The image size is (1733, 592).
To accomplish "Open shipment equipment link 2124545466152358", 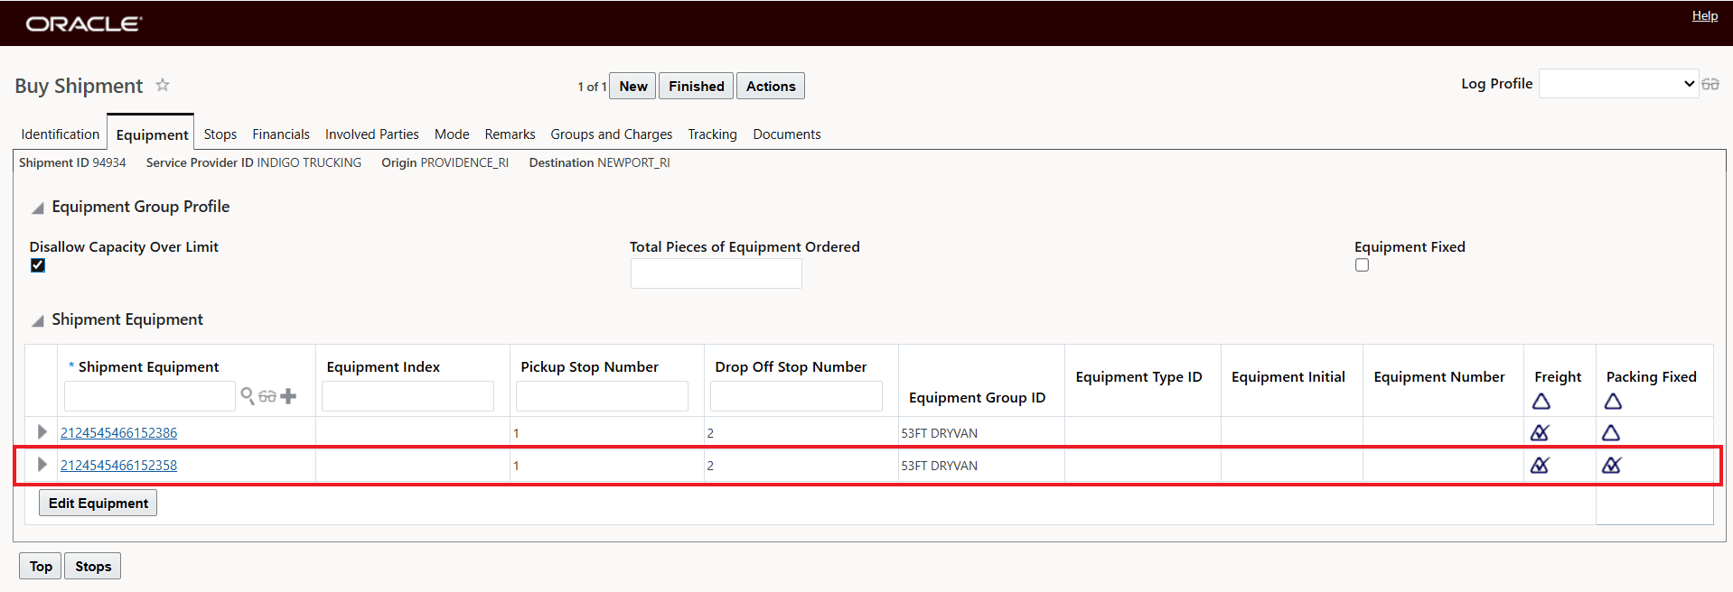I will click(x=118, y=465).
